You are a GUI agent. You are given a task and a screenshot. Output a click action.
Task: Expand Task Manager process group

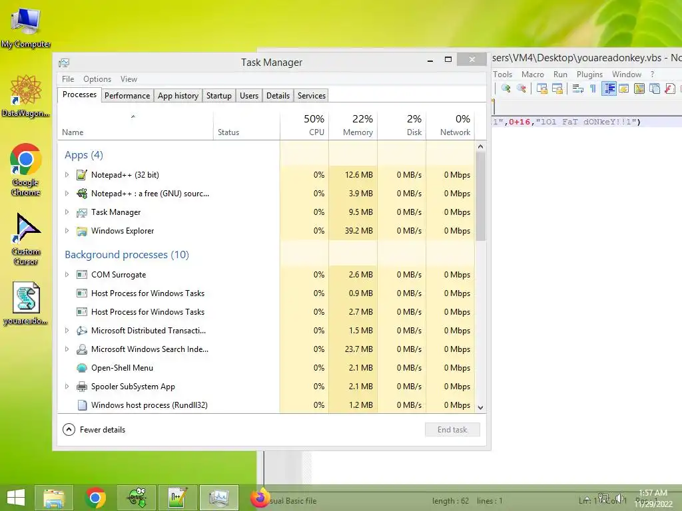click(67, 212)
